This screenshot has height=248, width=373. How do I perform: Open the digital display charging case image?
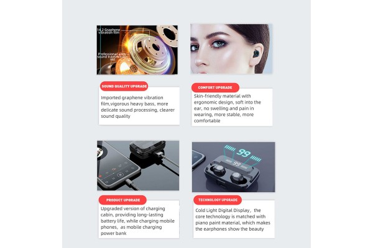click(x=233, y=167)
